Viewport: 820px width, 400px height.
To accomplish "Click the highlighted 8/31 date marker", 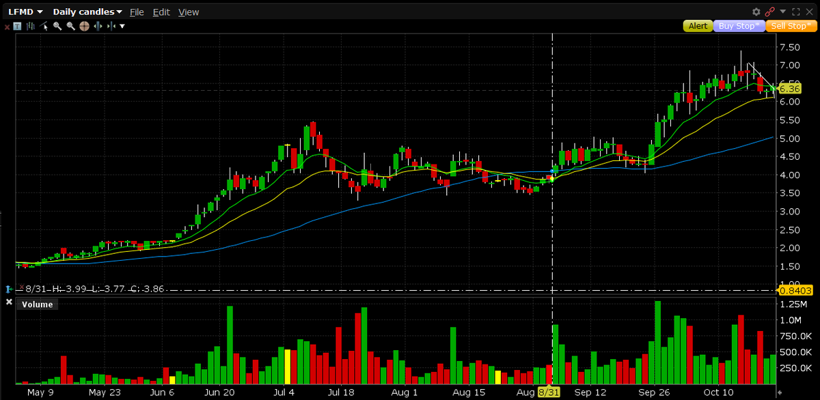I will point(549,392).
